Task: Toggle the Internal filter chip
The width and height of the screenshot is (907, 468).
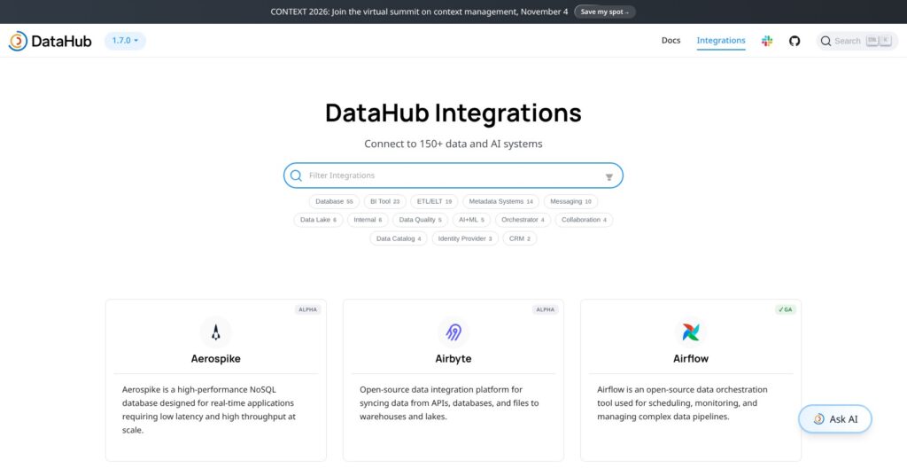Action: pos(368,220)
